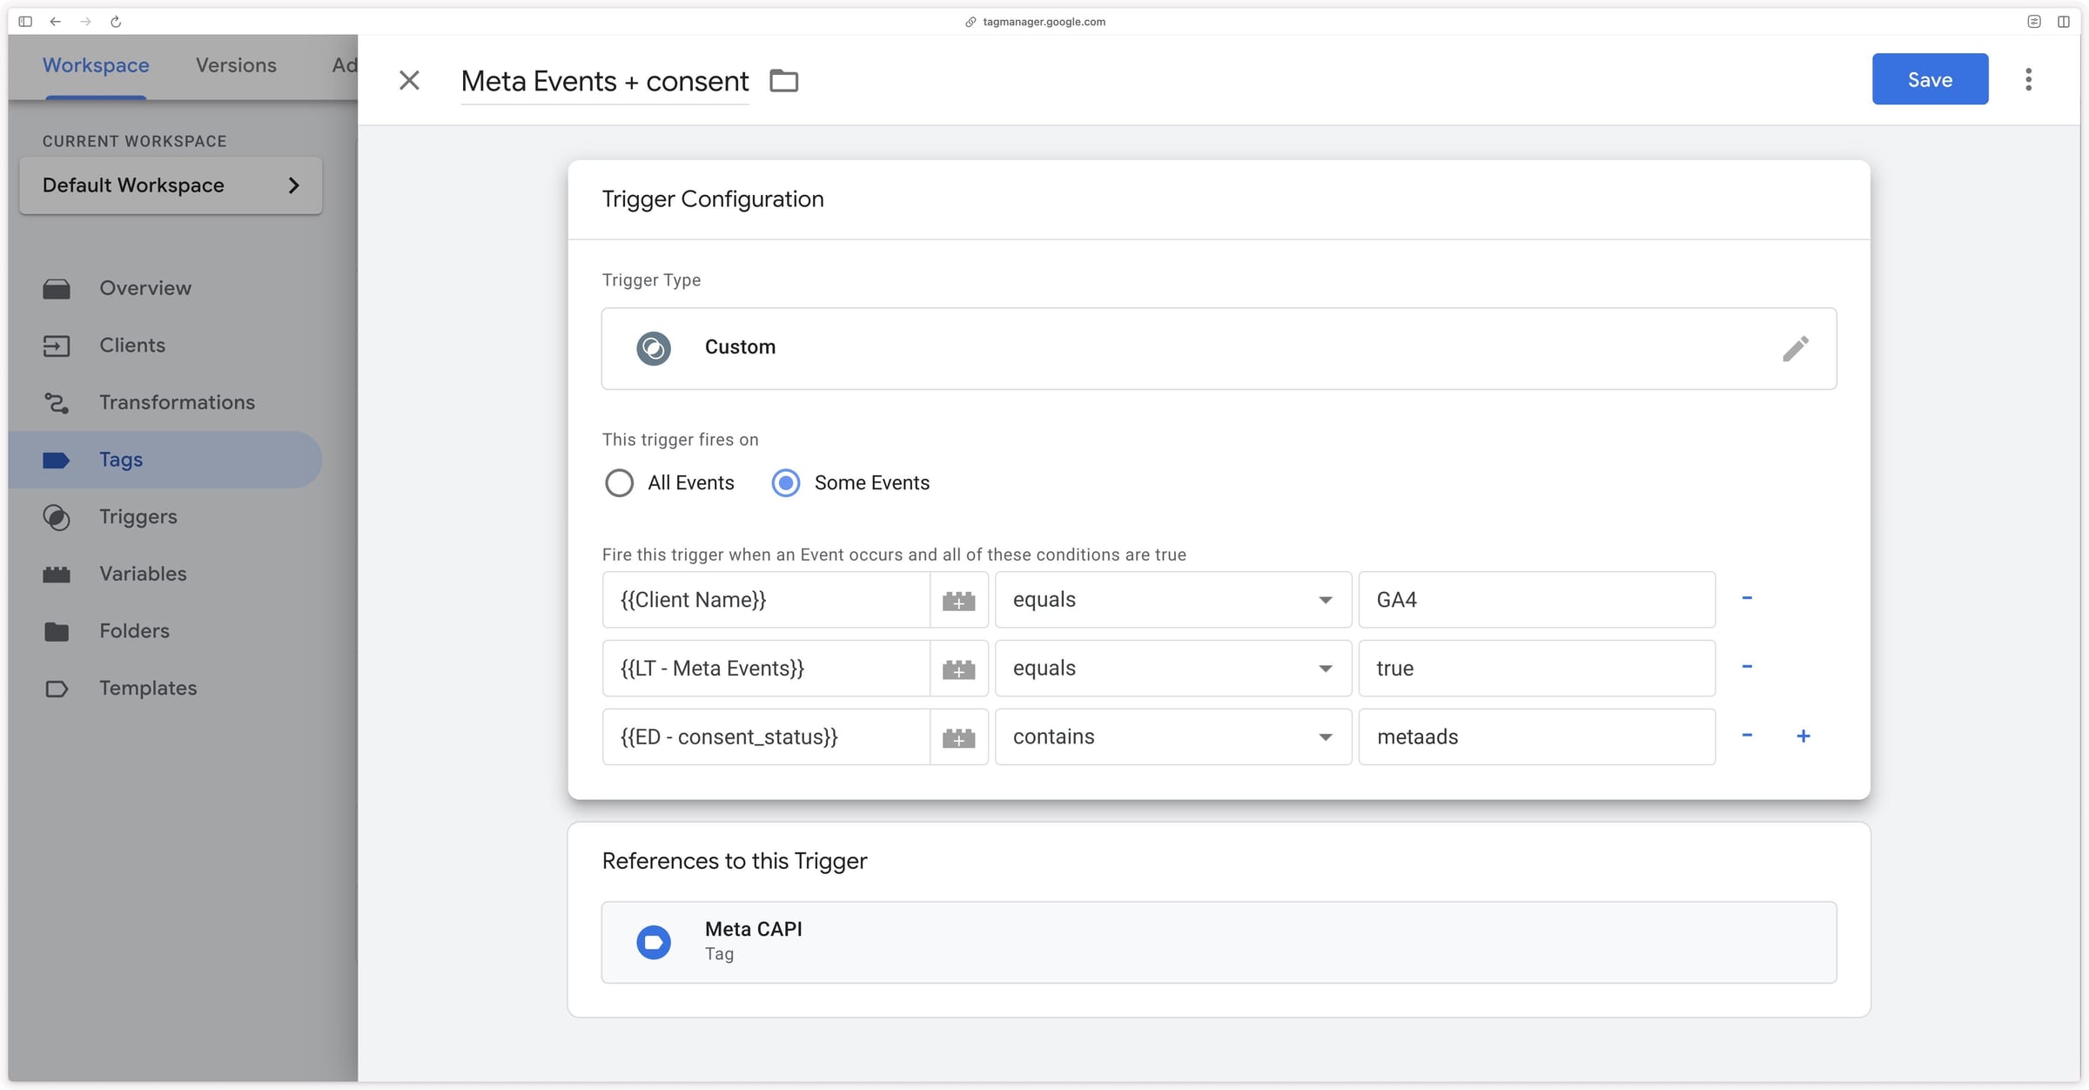Open the operator dropdown for the LT - Meta Events row
Screen dimensions: 2089x1090
click(x=1173, y=669)
